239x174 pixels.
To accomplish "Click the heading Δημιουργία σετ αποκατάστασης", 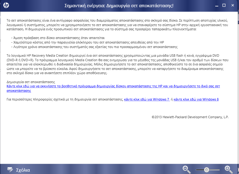I will point(31,82).
